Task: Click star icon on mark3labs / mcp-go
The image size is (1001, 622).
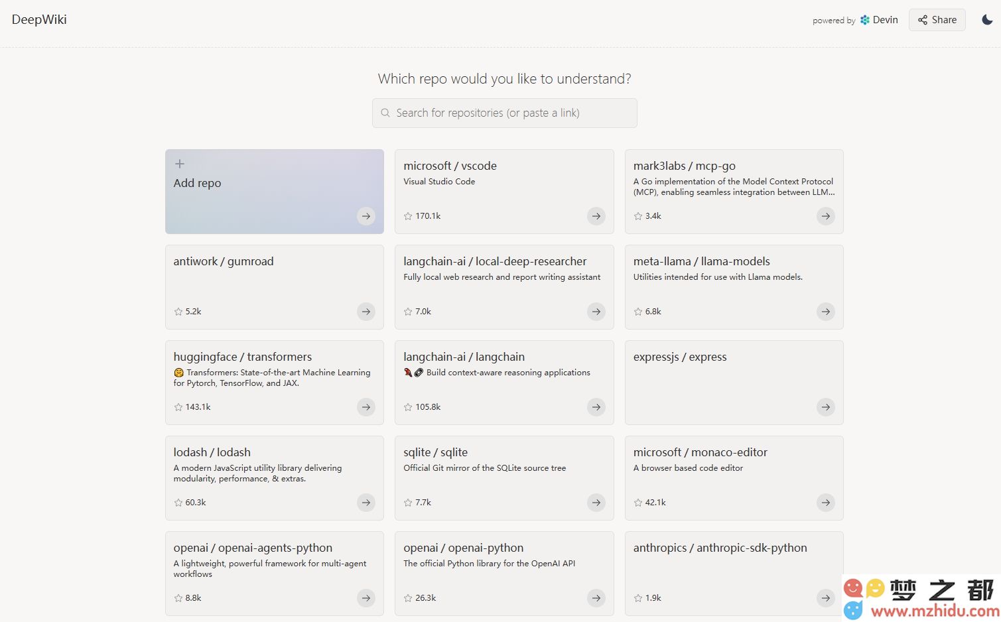Action: click(x=638, y=216)
